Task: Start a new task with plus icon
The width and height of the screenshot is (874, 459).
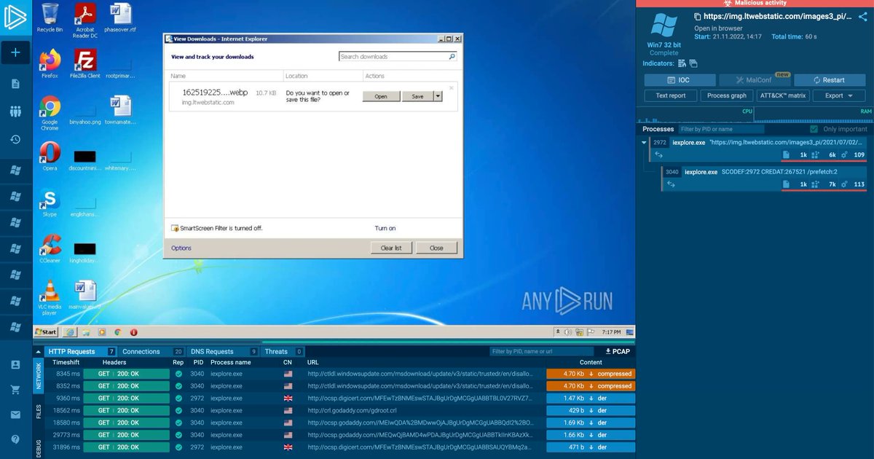Action: (15, 52)
